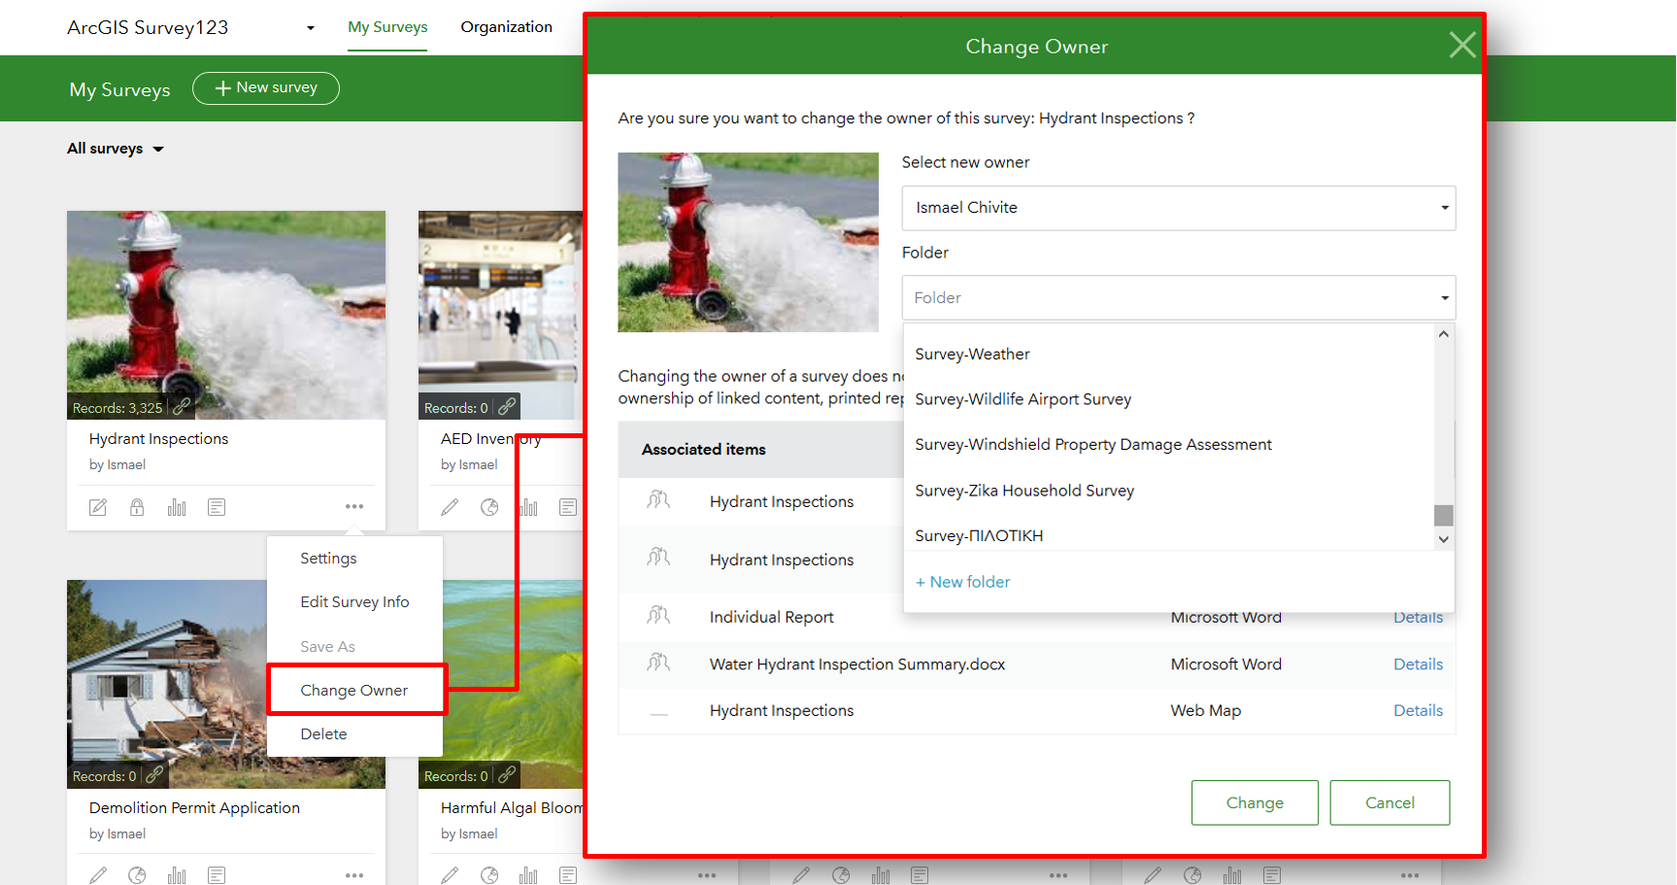Click the link icon on AED Inventory records
1677x885 pixels.
tap(507, 406)
